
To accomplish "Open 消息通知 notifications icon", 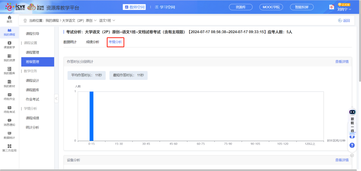I will point(9,122).
